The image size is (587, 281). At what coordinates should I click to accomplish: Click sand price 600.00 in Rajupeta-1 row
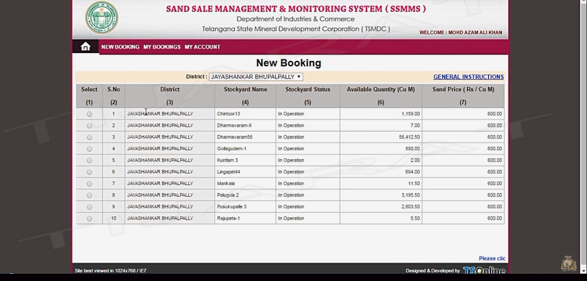pyautogui.click(x=495, y=218)
